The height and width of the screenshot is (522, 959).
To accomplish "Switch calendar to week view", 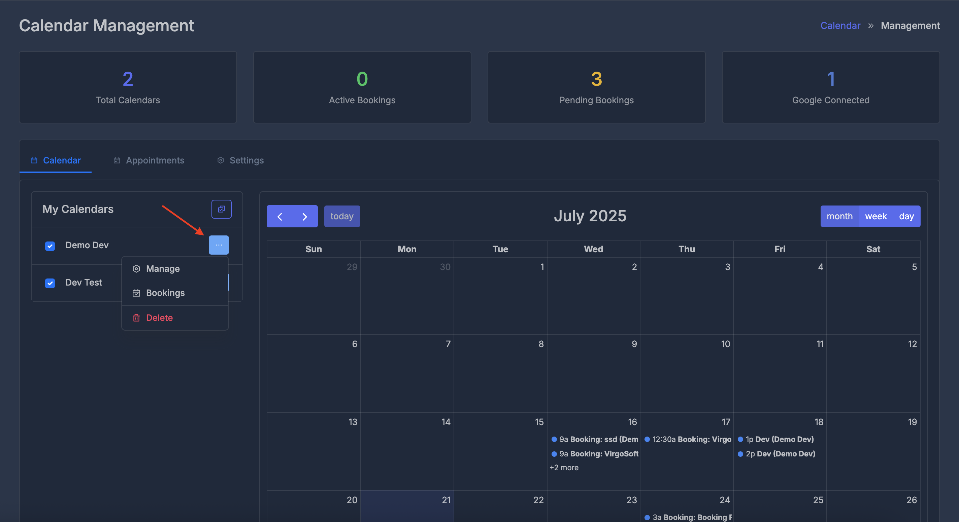I will click(875, 216).
